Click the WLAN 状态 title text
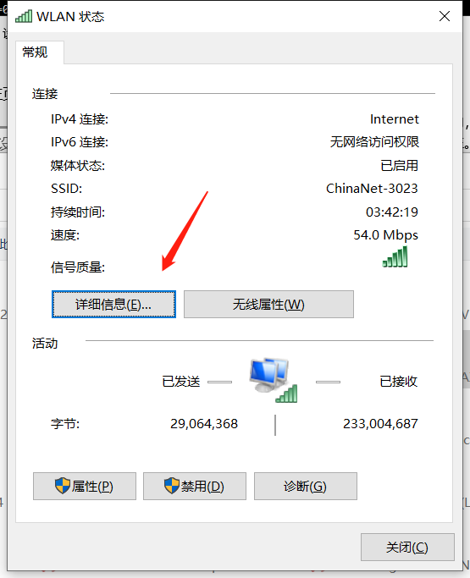 point(70,17)
